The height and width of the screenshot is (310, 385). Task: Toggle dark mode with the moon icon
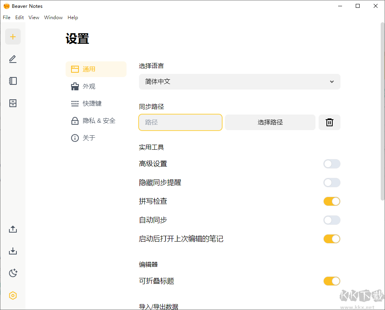[13, 273]
